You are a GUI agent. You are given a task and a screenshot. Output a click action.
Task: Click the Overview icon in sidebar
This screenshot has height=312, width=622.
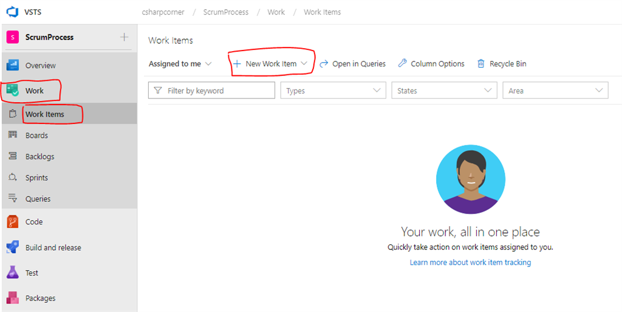13,66
